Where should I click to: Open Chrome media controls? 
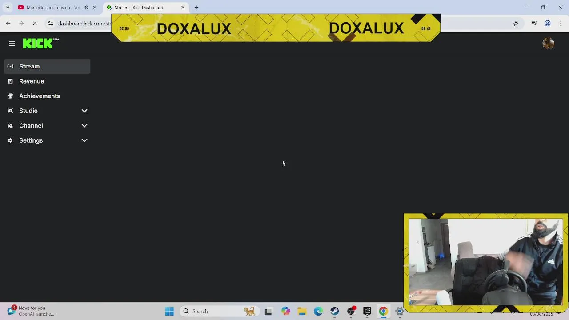tap(534, 24)
